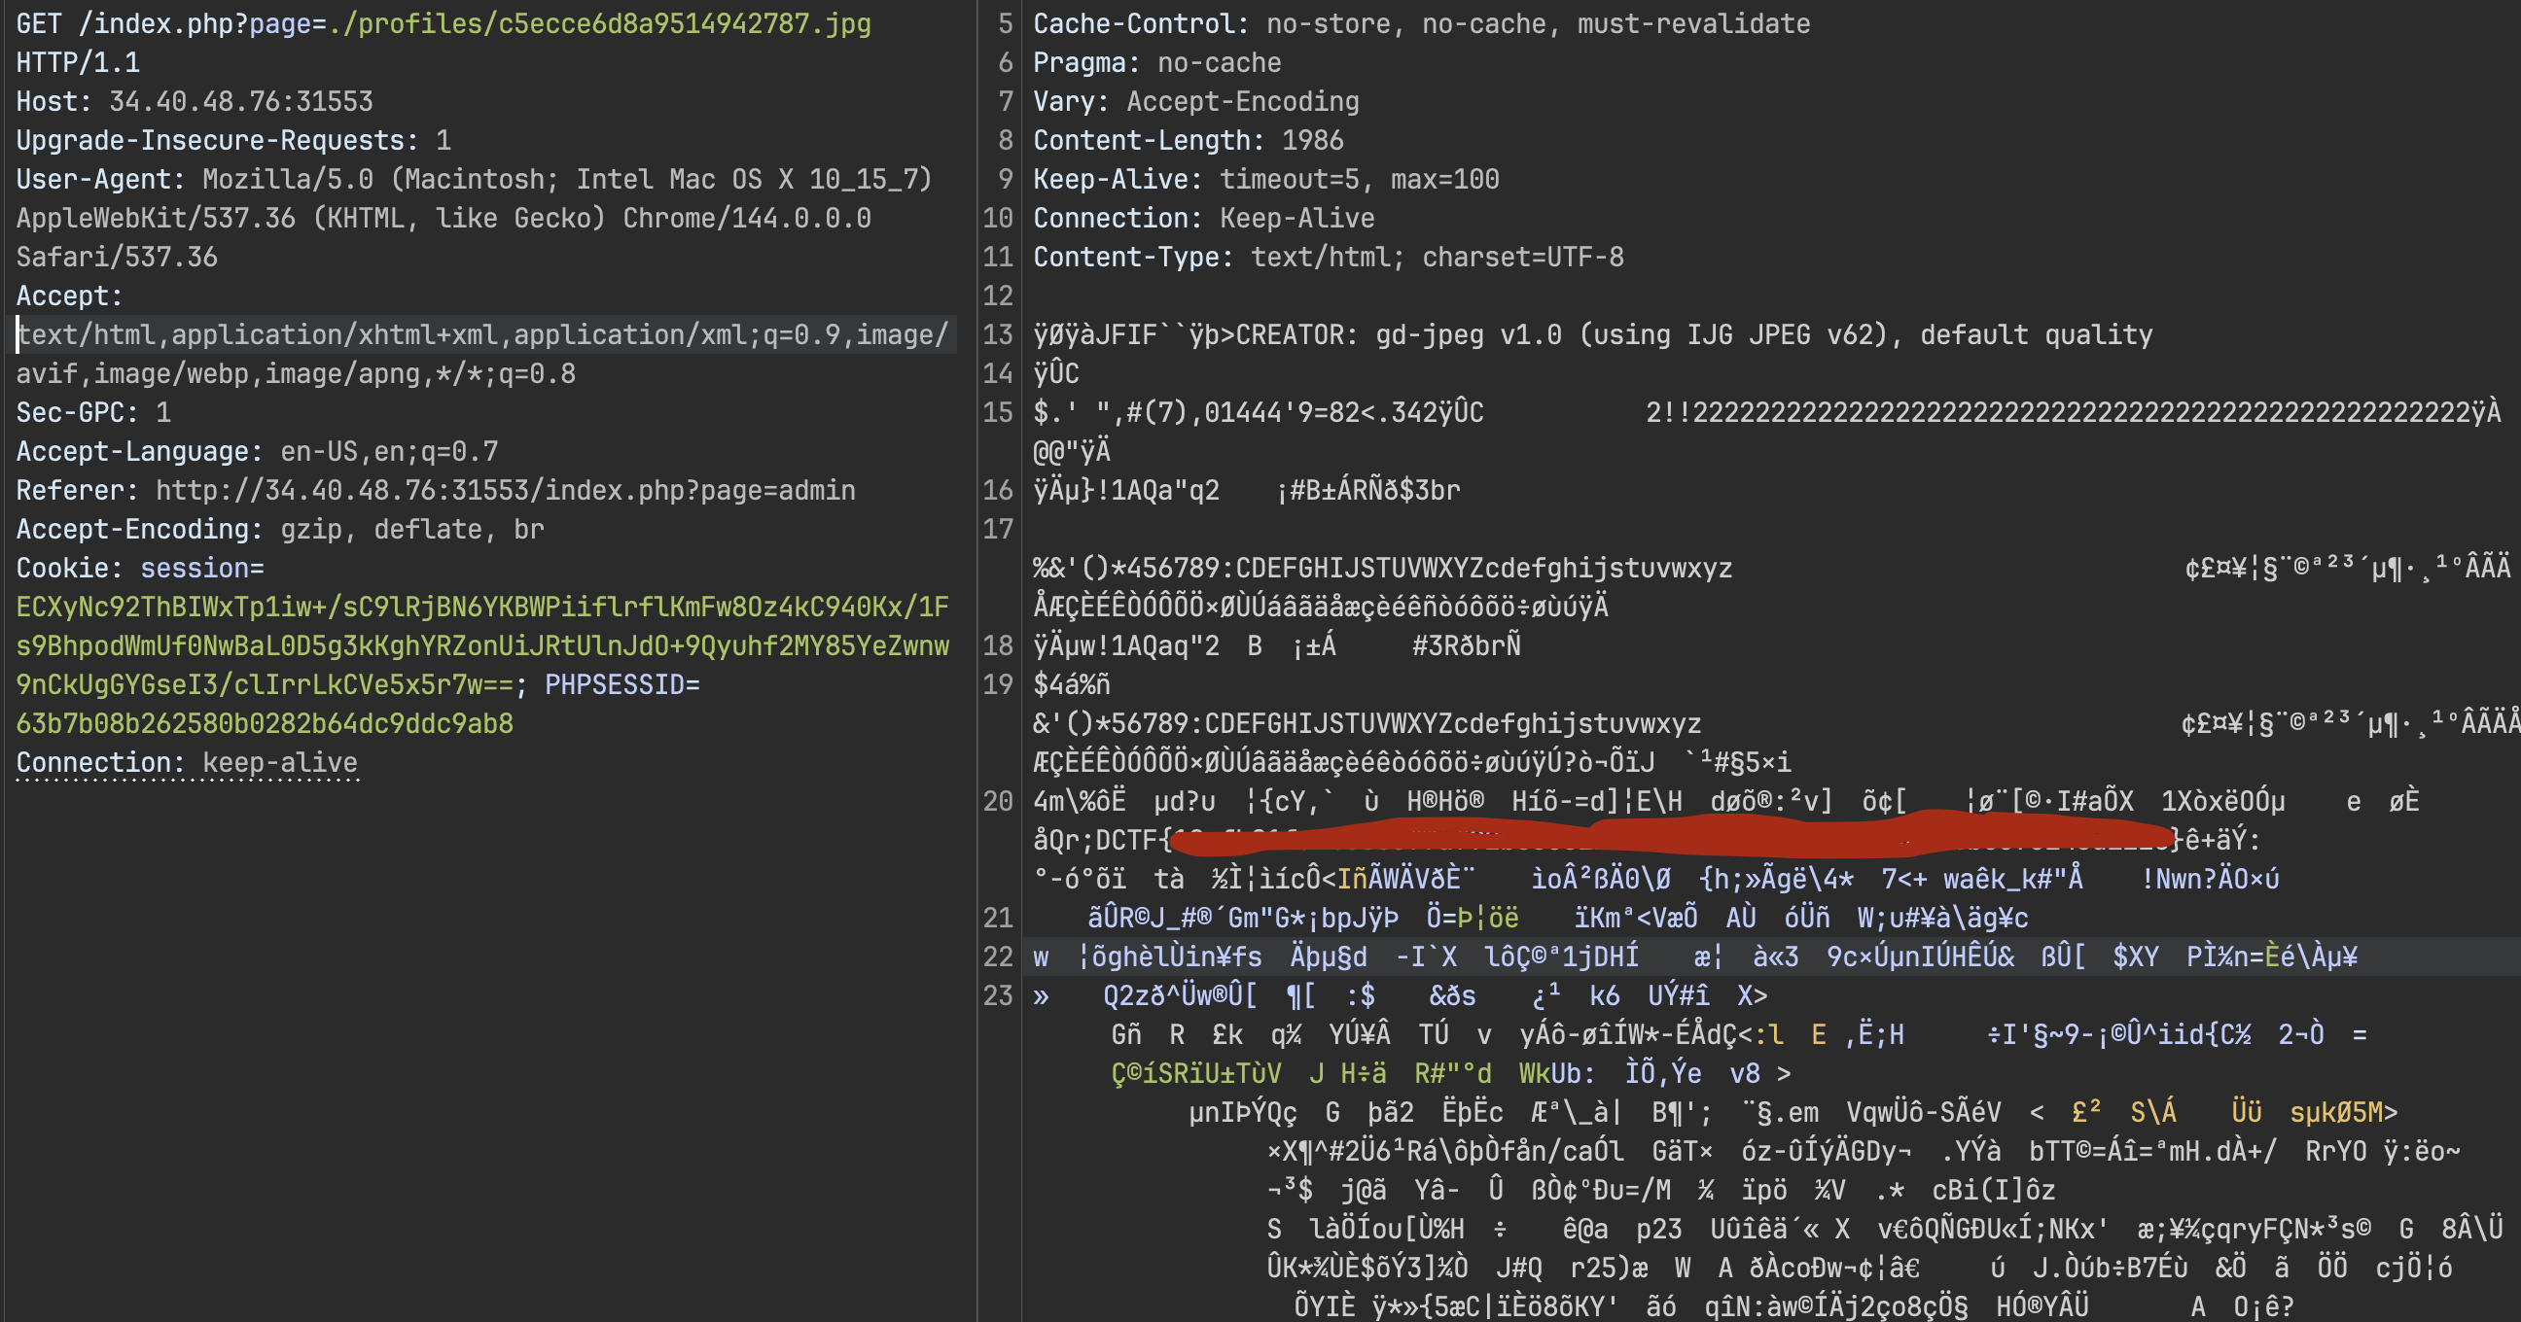
Task: Place cursor in User-Agent header line
Action: [474, 180]
